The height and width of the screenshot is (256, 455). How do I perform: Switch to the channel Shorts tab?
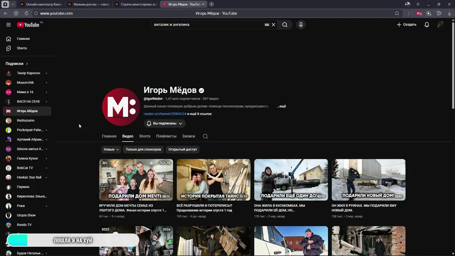[145, 136]
